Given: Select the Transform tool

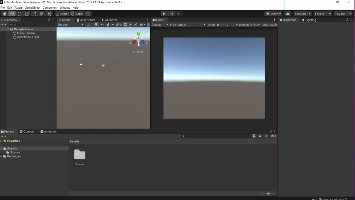Looking at the screenshot, I should [x=42, y=14].
